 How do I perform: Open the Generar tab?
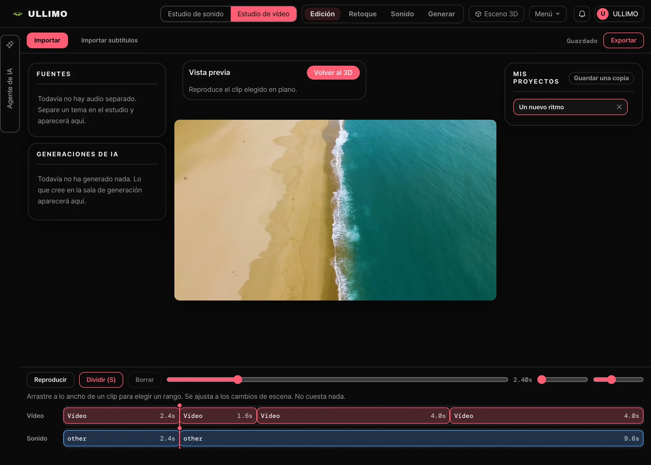tap(441, 14)
